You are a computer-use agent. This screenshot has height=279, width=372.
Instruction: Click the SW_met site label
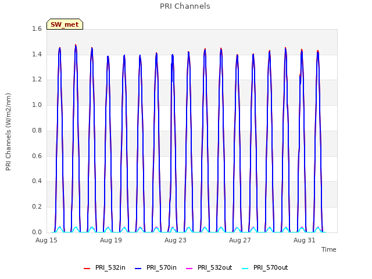tap(65, 24)
